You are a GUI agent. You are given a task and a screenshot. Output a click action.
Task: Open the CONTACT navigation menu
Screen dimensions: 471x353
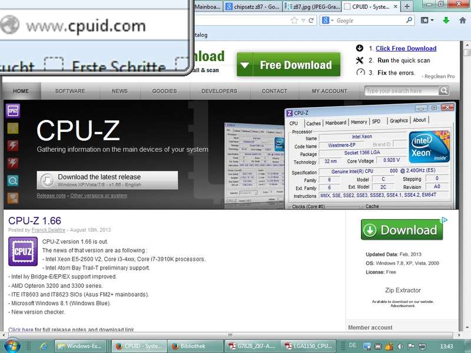274,91
